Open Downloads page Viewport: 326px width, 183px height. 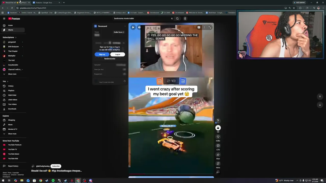pos(12,109)
